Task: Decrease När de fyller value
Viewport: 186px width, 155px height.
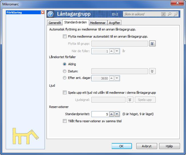Action: click(117, 51)
